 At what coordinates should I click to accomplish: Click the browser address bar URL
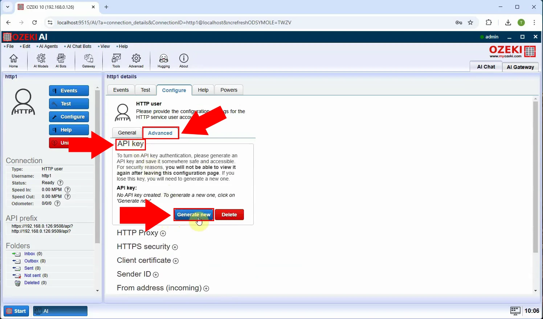click(x=174, y=22)
